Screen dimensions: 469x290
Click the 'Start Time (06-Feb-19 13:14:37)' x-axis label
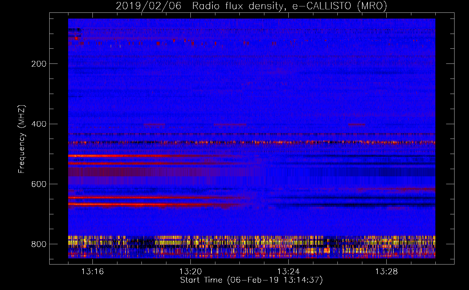coord(251,280)
